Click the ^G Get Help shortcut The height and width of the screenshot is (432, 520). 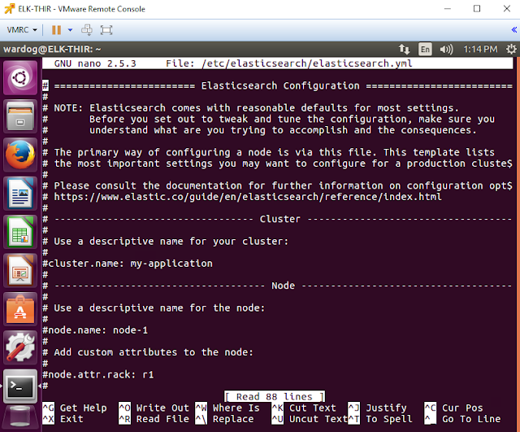point(75,408)
